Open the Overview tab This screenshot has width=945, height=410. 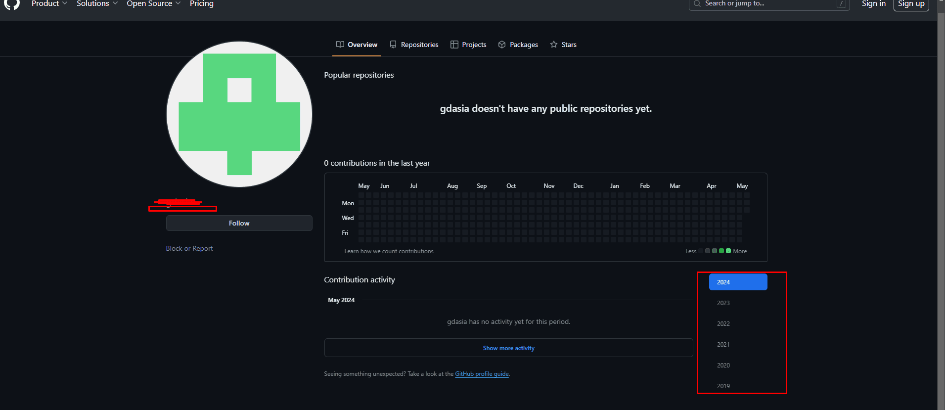pyautogui.click(x=357, y=45)
